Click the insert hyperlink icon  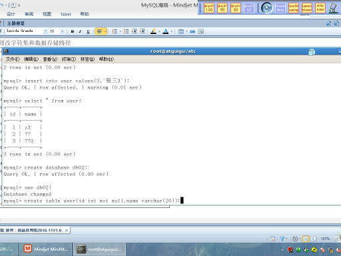coord(192,31)
